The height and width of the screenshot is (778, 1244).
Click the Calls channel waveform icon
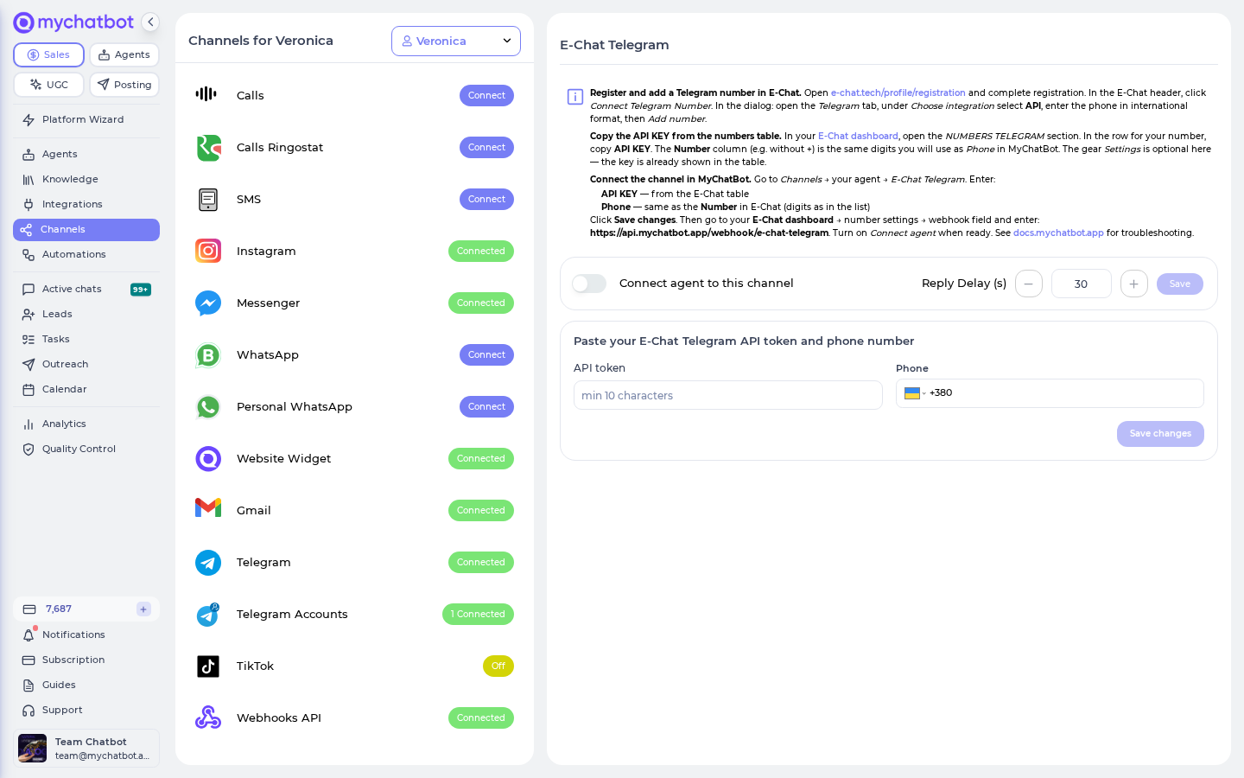(206, 94)
